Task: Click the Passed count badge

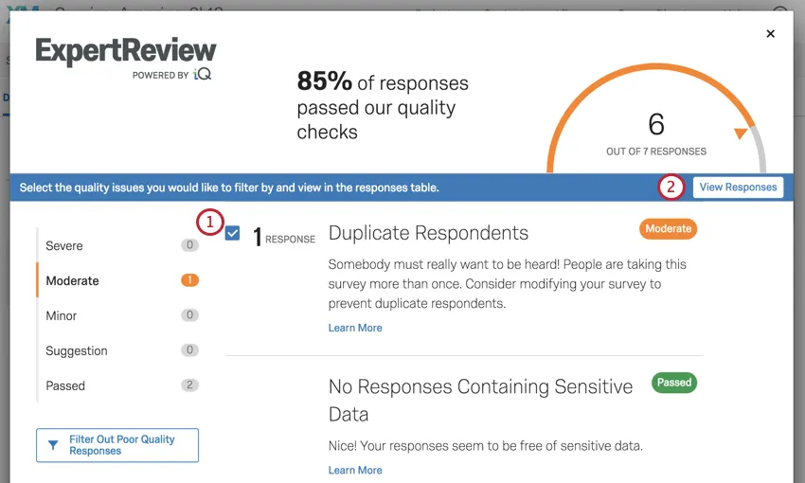Action: click(189, 385)
